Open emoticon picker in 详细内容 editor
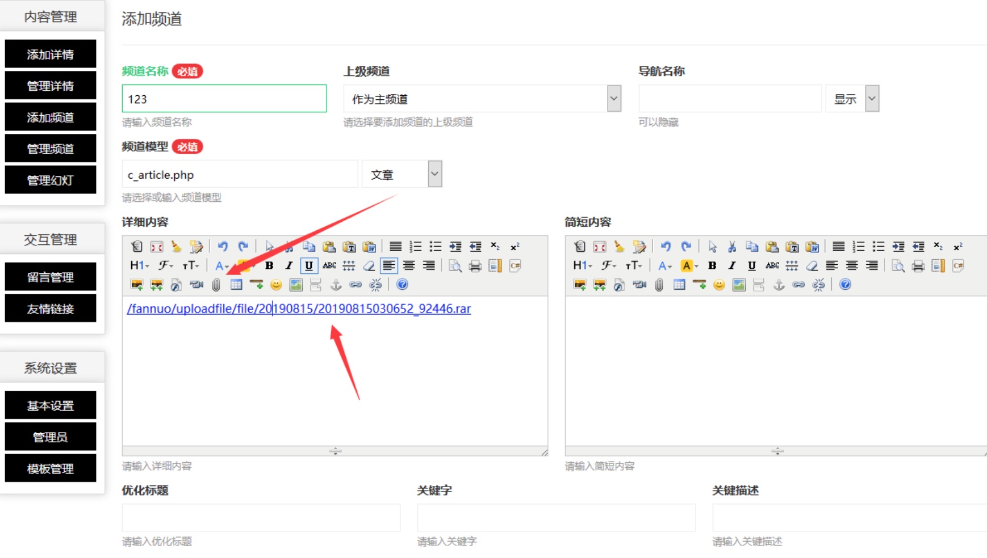This screenshot has width=987, height=558. 276,285
